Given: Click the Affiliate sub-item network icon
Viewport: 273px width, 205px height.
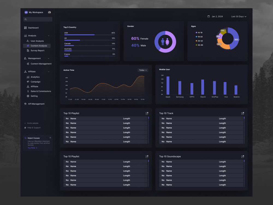Looking at the screenshot, I should coord(28,86).
